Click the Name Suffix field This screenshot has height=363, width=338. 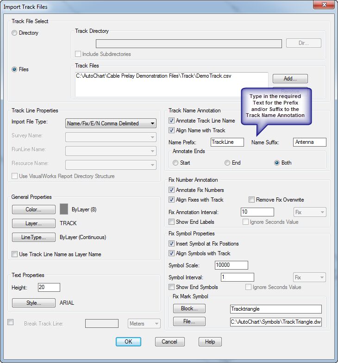point(309,142)
